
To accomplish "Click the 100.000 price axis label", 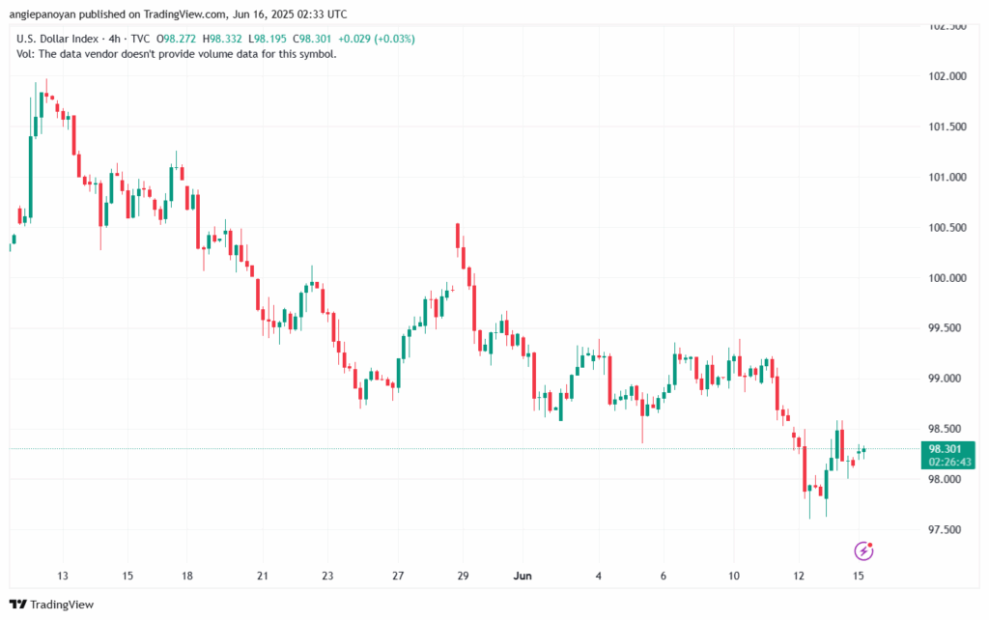I will pos(947,278).
